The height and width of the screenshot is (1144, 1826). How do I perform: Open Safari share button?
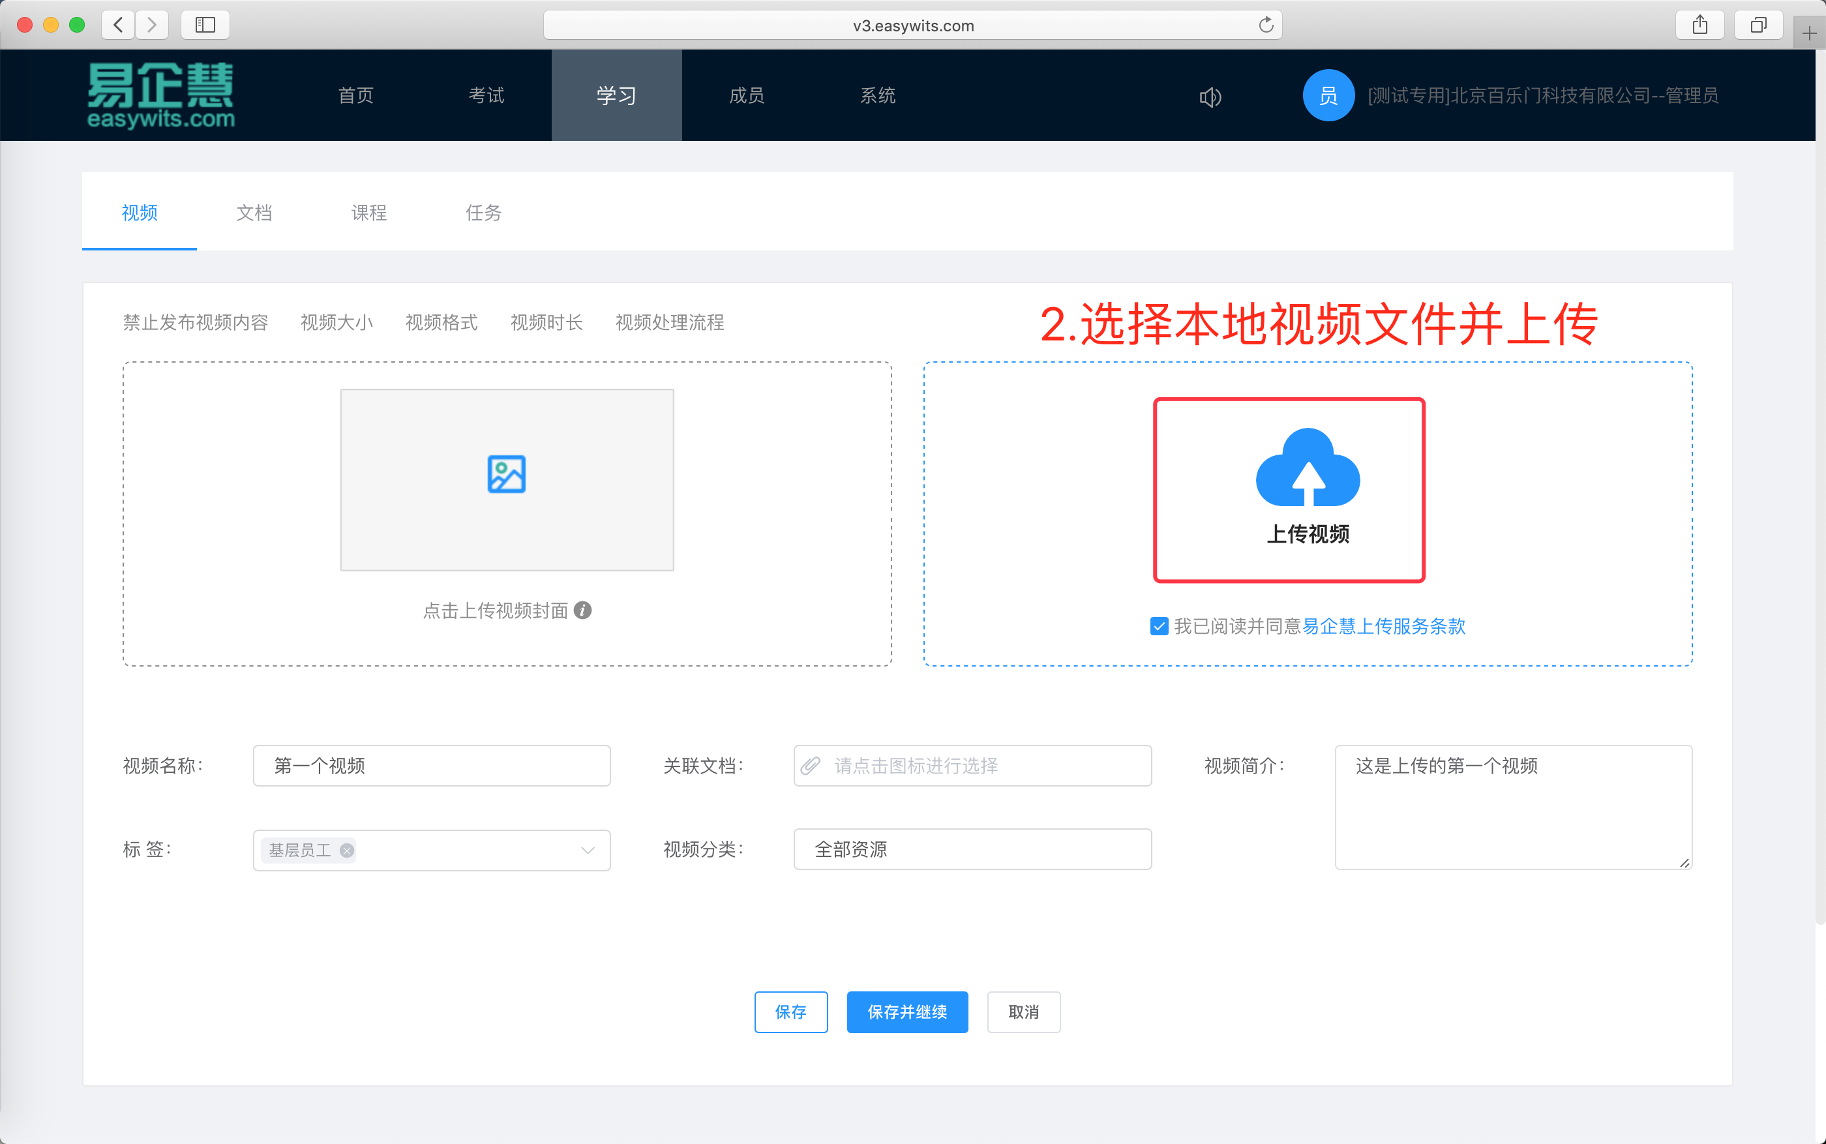coord(1699,25)
